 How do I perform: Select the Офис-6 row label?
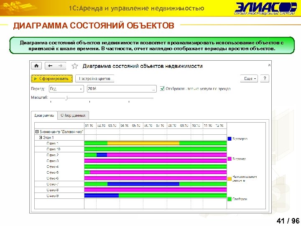click(52, 178)
